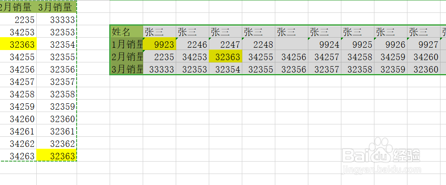Select 32354 in transposed table row
The width and height of the screenshot is (446, 185).
[x=225, y=69]
